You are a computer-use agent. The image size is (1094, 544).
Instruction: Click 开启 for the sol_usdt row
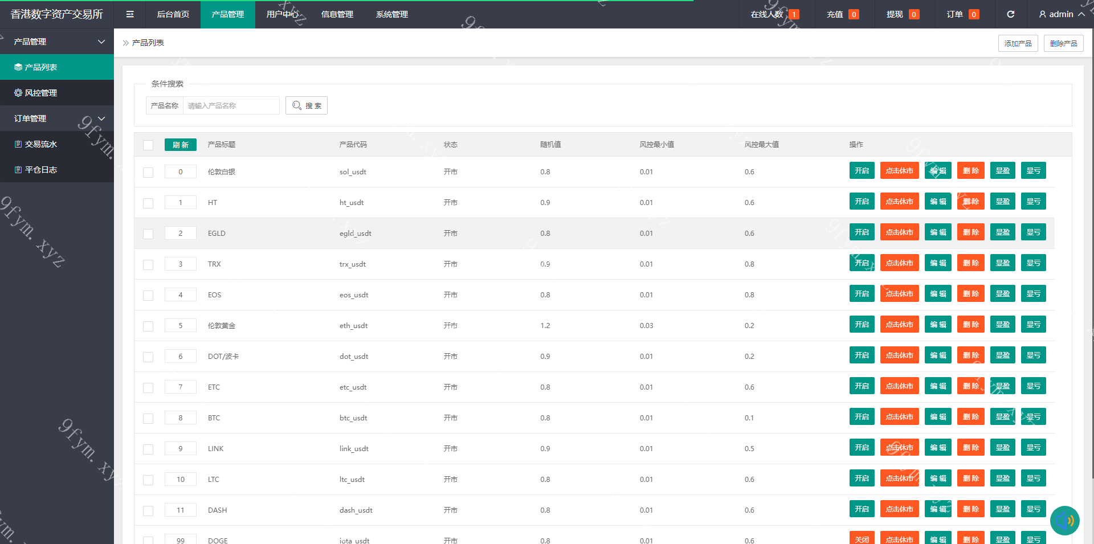[x=862, y=170]
